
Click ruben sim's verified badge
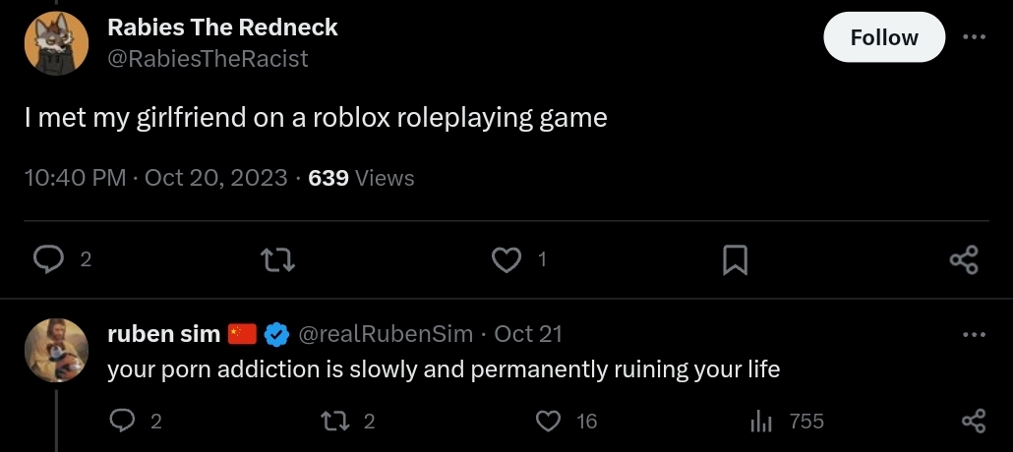point(277,334)
